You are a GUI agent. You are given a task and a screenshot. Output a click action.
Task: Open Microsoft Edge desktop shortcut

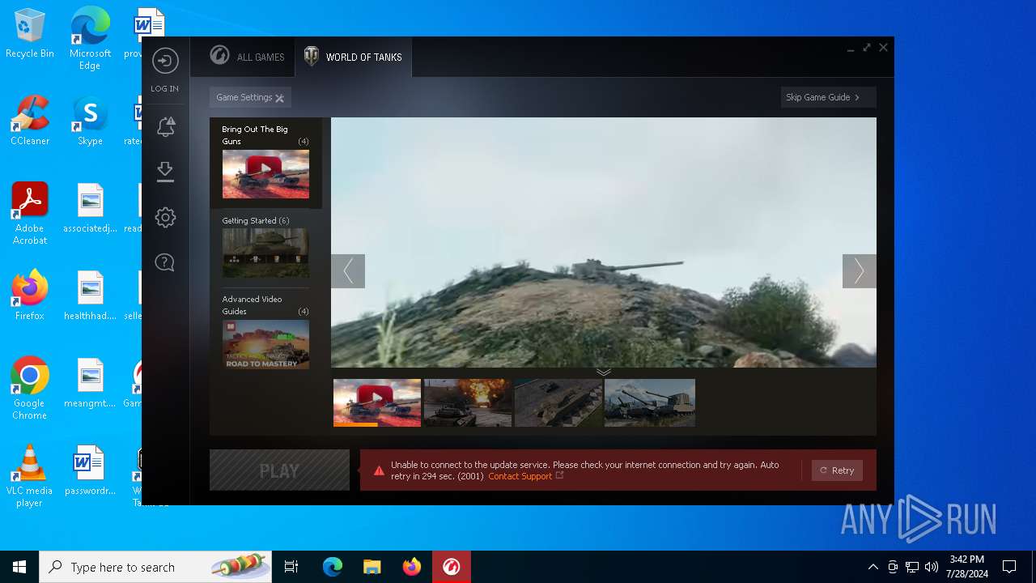[x=90, y=37]
